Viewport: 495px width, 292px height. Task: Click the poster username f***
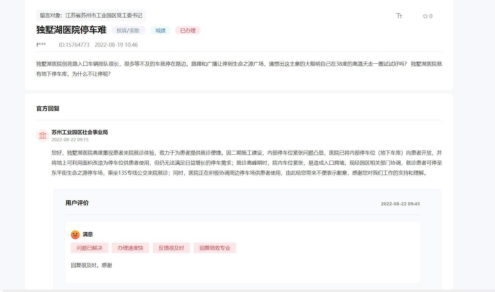(41, 45)
